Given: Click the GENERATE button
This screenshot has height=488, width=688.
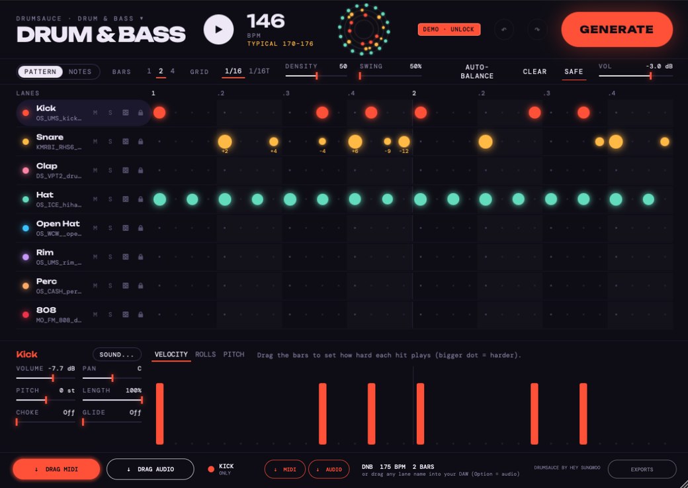Looking at the screenshot, I should [x=617, y=29].
